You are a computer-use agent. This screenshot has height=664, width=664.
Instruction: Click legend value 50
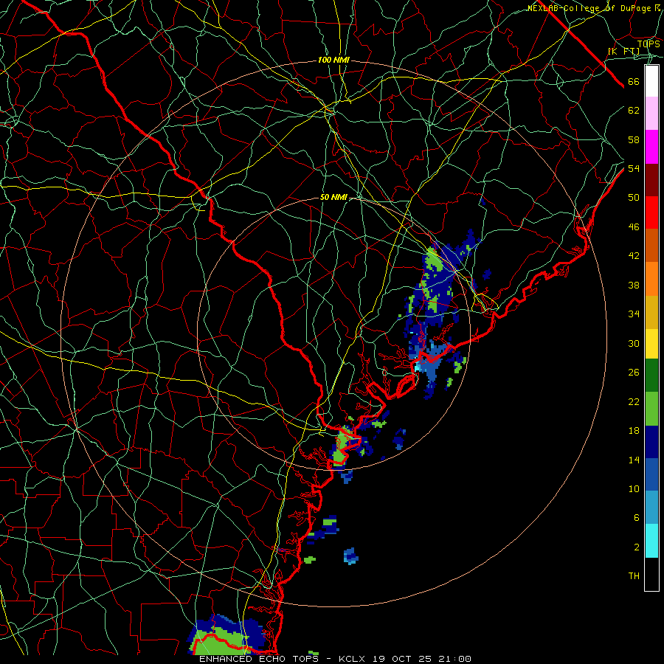click(634, 197)
